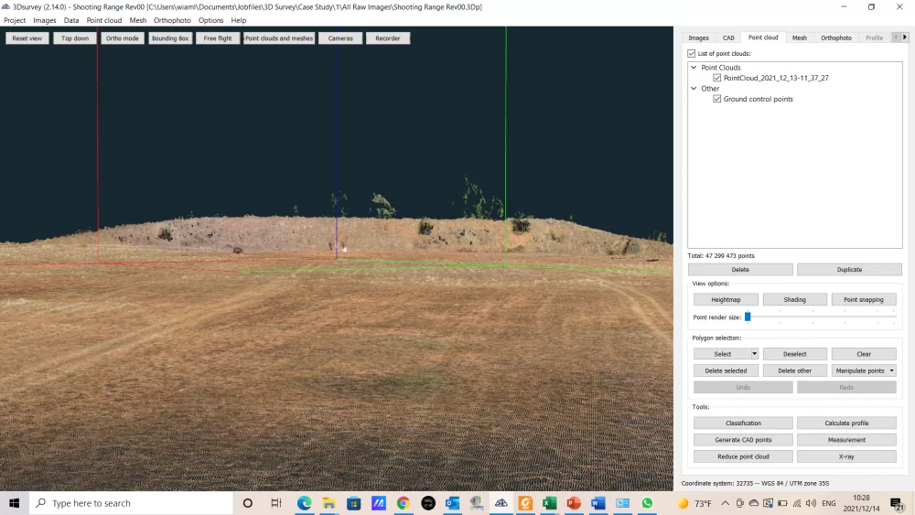
Task: Click the Duplicate button
Action: point(849,270)
